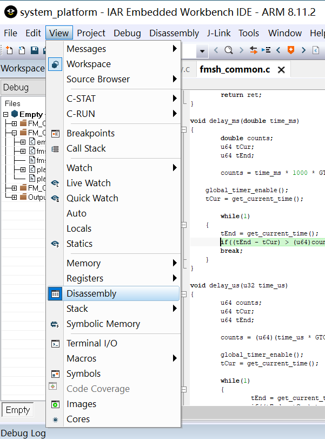Viewport: 325px width, 439px height.
Task: Fold the delay_ms function body in editor
Action: (184, 129)
